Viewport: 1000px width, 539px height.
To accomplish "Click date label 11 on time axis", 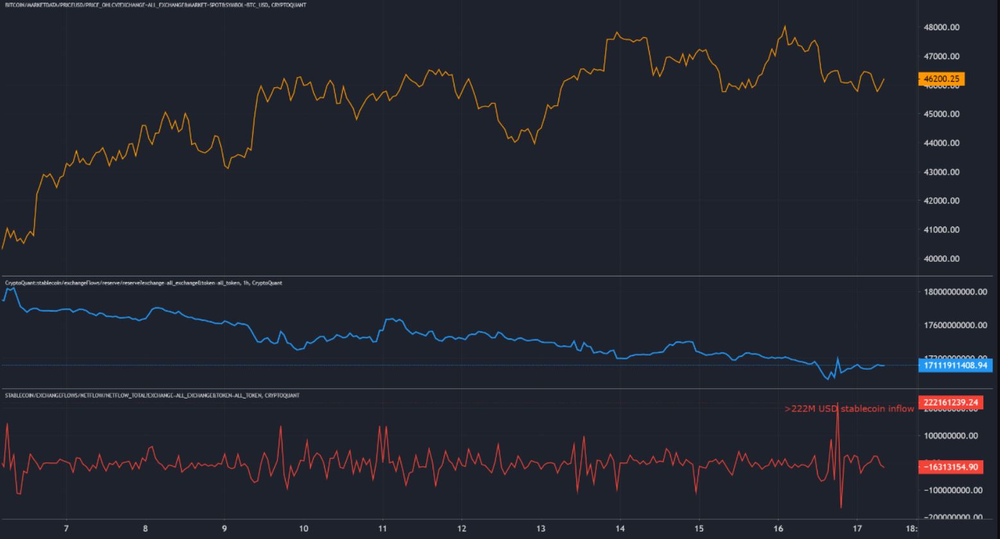I will [x=383, y=529].
